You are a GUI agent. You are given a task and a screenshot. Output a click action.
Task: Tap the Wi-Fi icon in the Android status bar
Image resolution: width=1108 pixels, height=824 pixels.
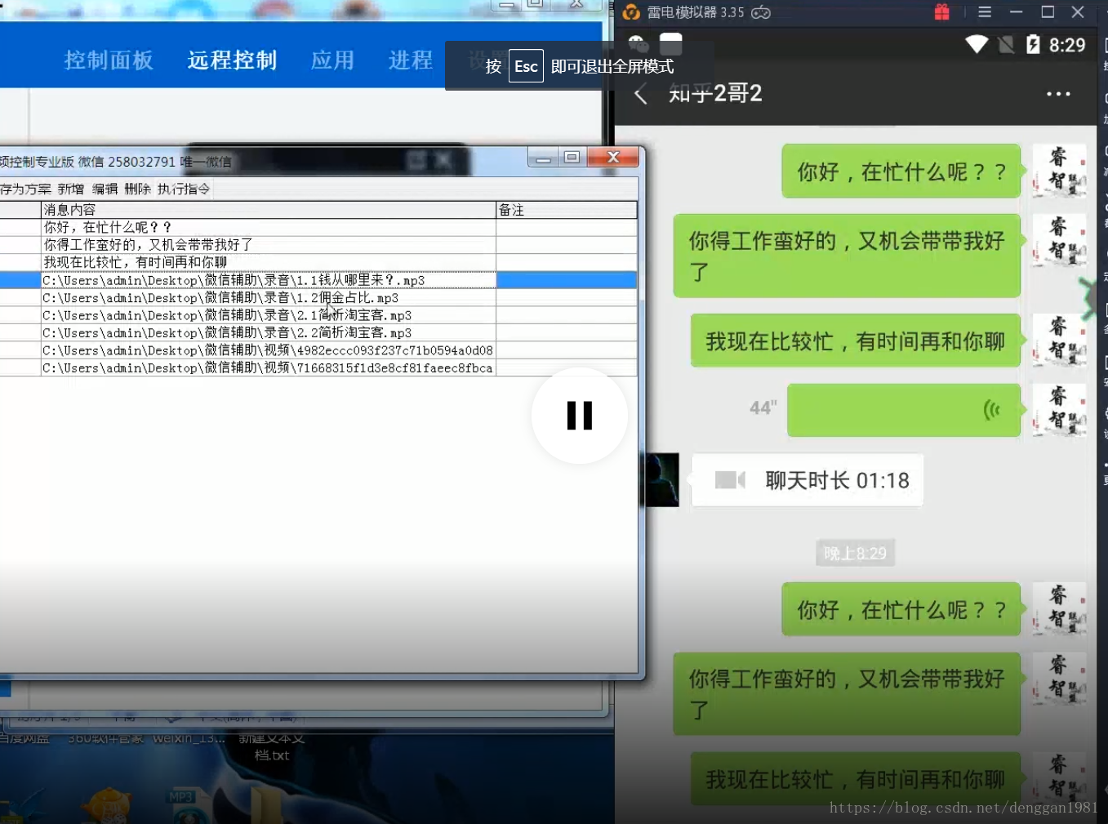tap(977, 44)
